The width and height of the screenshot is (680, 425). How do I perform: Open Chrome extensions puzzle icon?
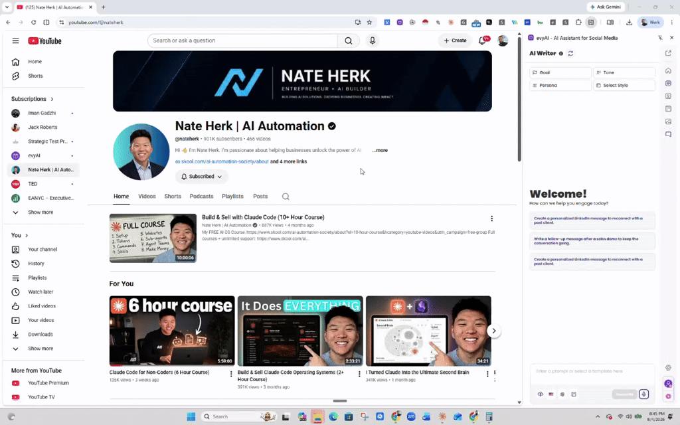pyautogui.click(x=578, y=22)
